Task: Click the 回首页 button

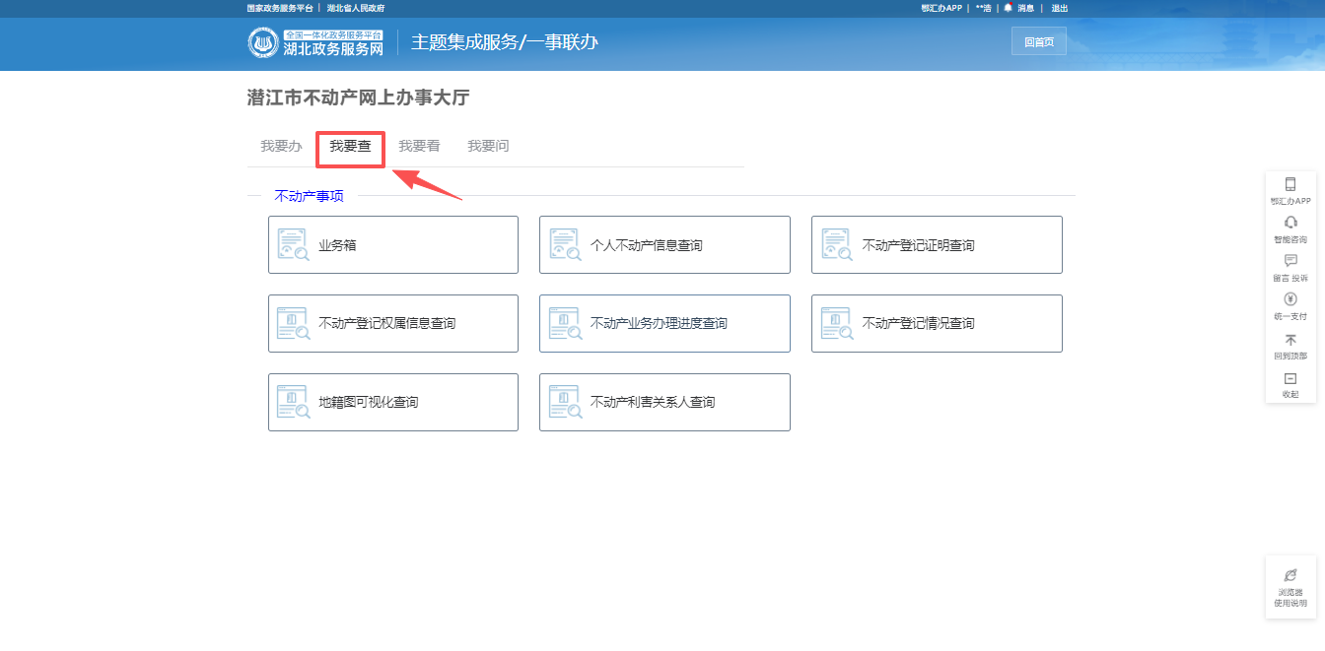Action: (x=1038, y=41)
